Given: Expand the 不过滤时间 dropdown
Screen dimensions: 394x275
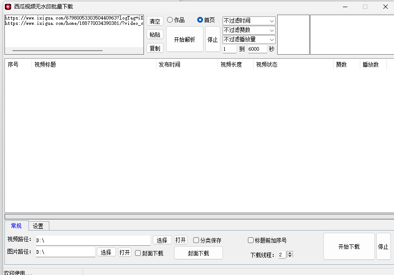Looking at the screenshot, I should 249,21.
